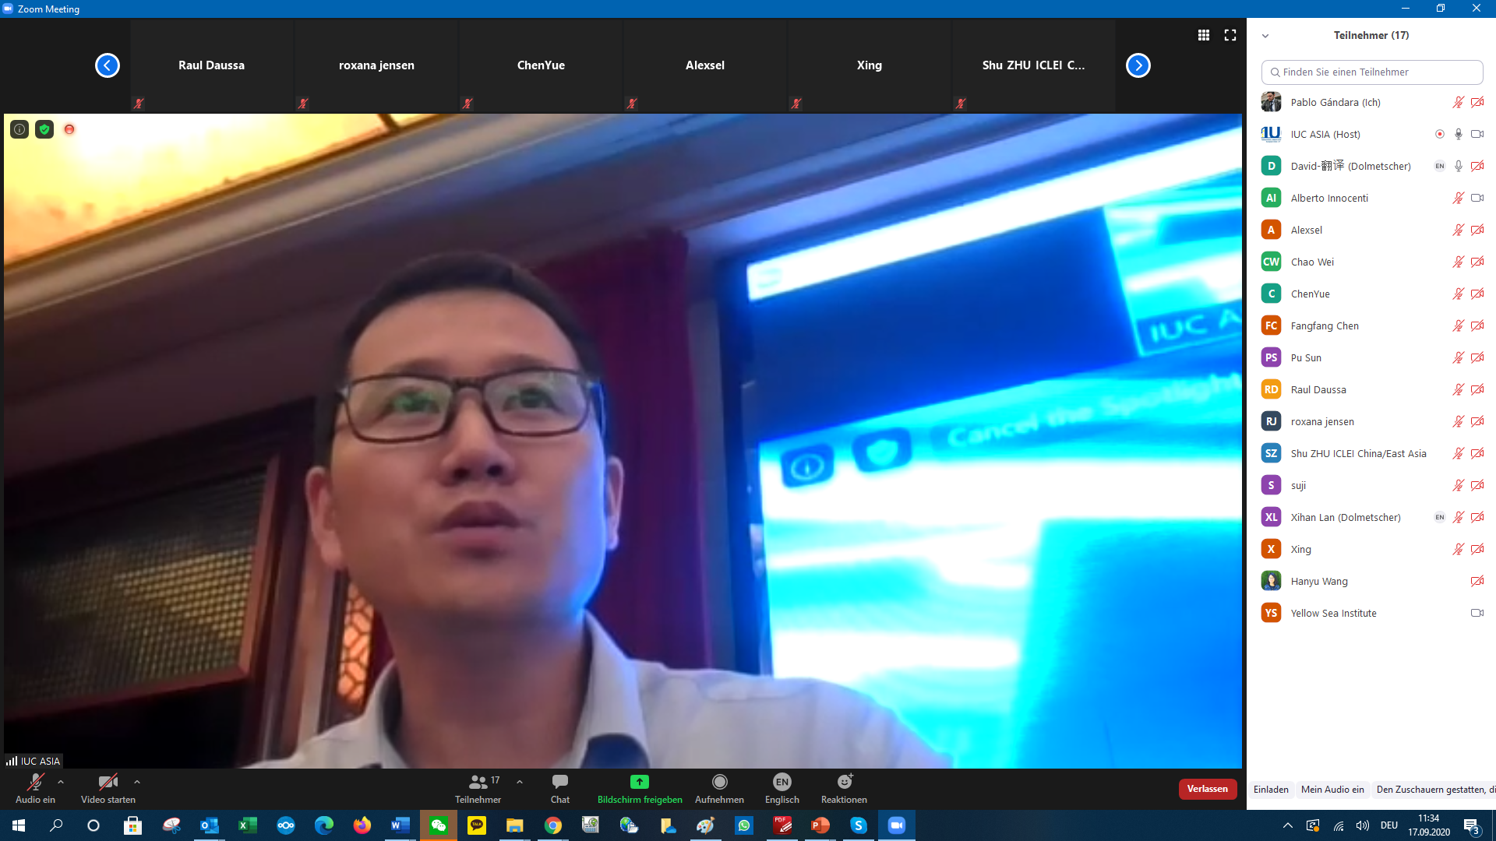Expand audio options arrow beside Audio ein

(61, 782)
